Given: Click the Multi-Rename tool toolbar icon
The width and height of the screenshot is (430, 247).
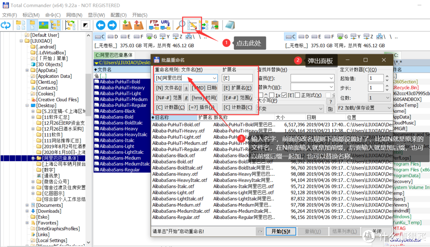Looking at the screenshot, I should 192,25.
